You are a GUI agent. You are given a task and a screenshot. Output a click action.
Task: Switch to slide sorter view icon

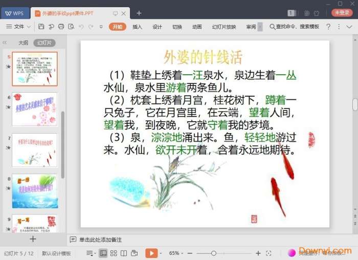tap(114, 253)
